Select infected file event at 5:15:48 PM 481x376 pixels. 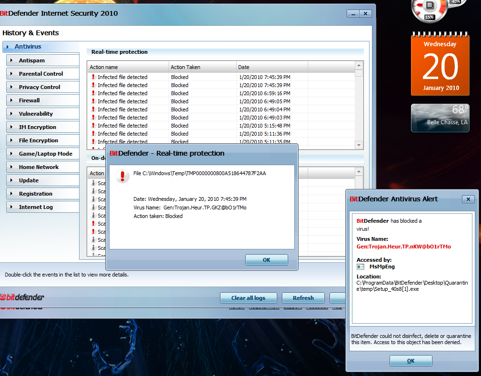pyautogui.click(x=221, y=126)
